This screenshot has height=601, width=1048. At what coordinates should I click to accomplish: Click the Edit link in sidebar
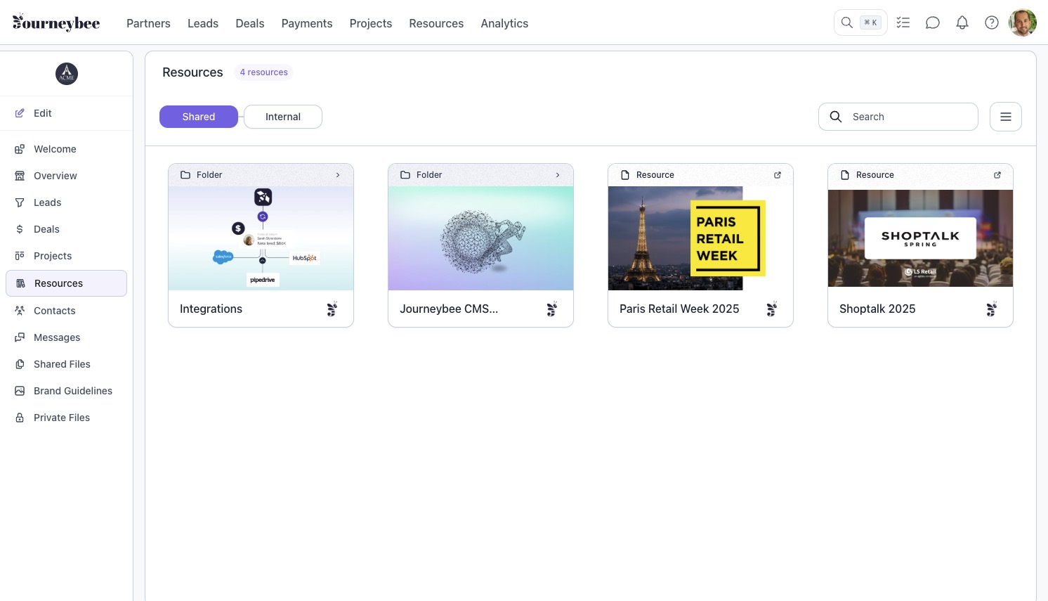(x=43, y=113)
